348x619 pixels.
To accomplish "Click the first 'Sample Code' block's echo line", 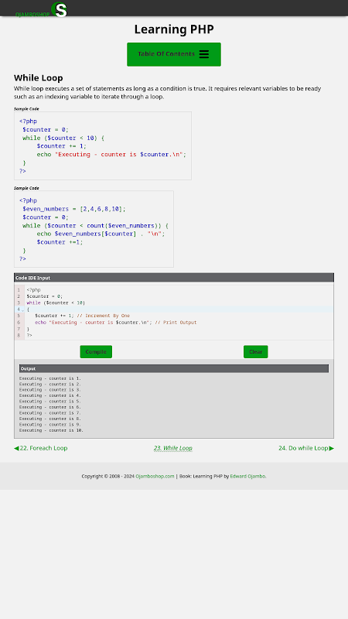I will click(x=111, y=154).
